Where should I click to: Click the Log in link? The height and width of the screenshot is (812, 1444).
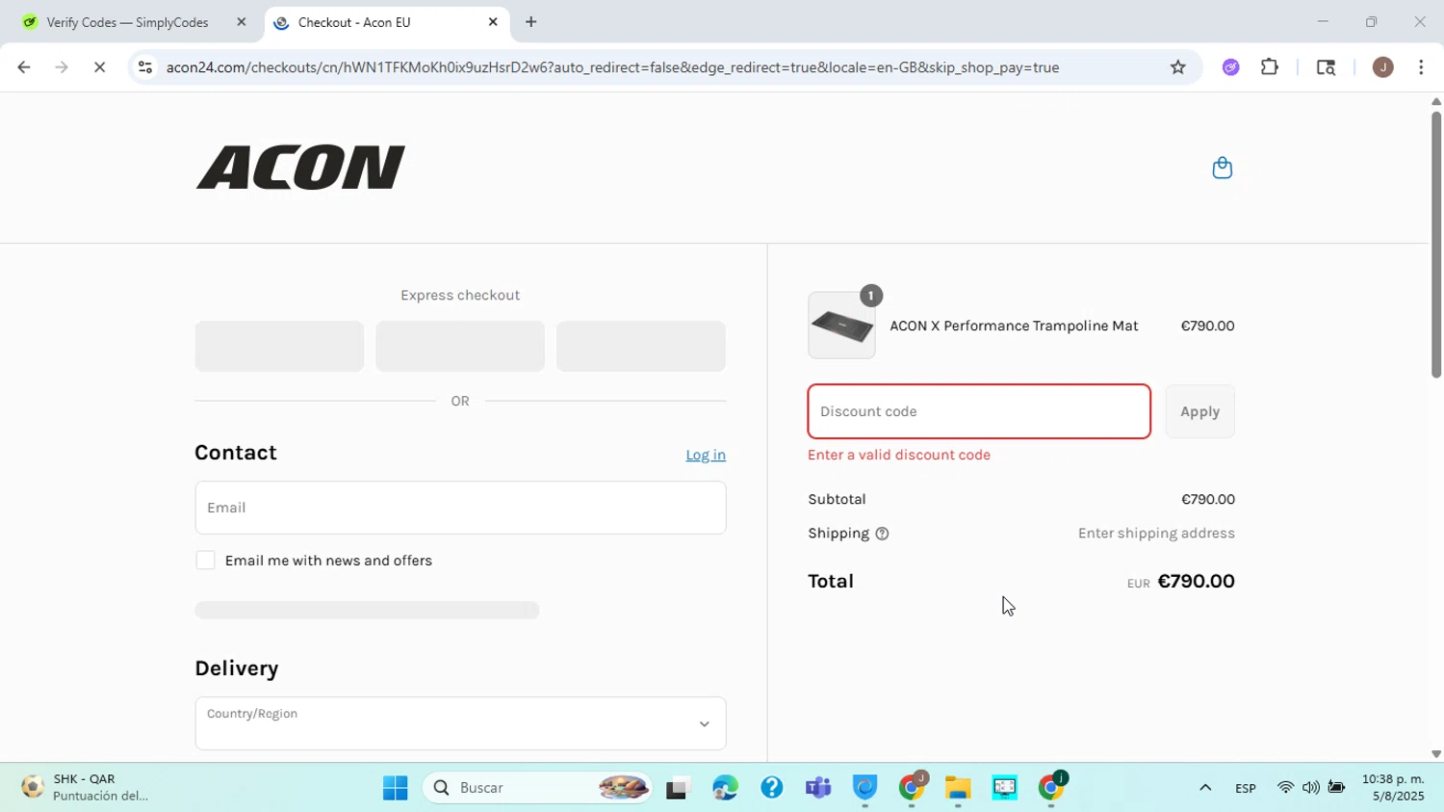point(706,455)
